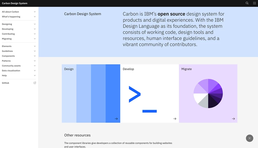Viewport: 258px width, 148px height.
Task: Select Community assets in the sidebar
Action: point(11,66)
